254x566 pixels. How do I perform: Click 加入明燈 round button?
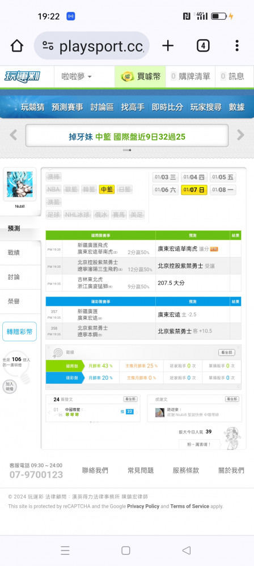(x=10, y=387)
